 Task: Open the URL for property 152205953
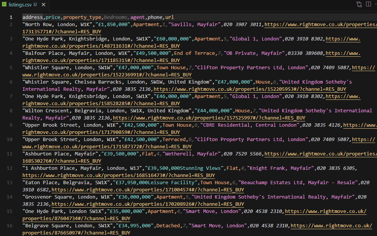(250, 89)
